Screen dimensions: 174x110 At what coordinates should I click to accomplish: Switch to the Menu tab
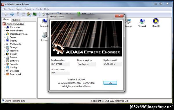click(x=6, y=19)
